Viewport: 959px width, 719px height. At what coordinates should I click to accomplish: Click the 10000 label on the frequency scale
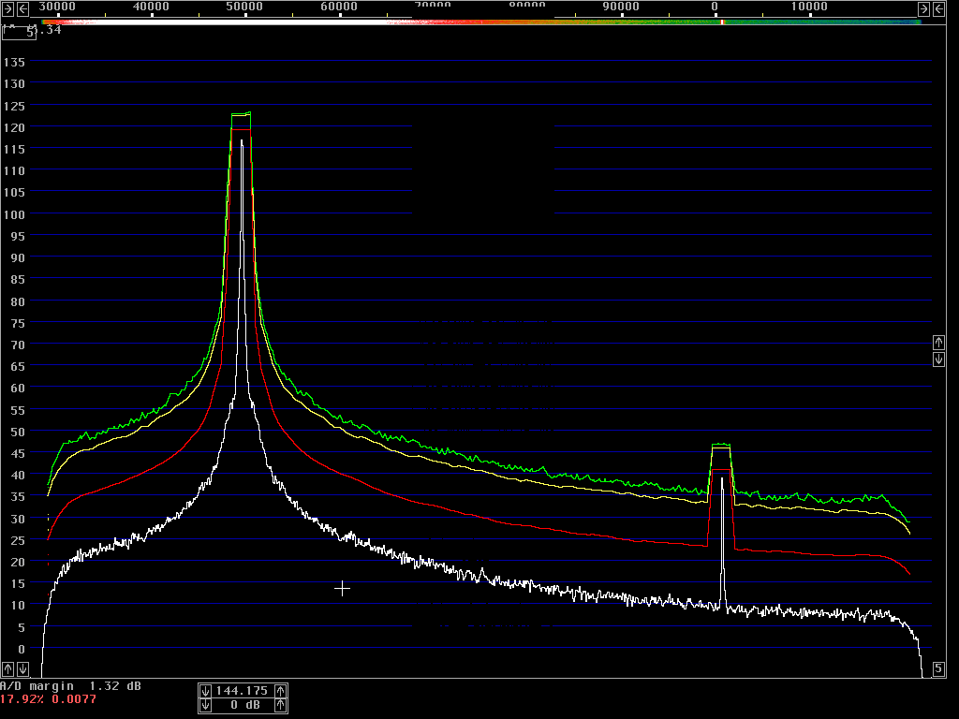[x=809, y=7]
